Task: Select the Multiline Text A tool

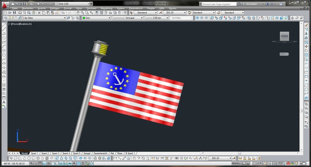Action: pos(4,102)
